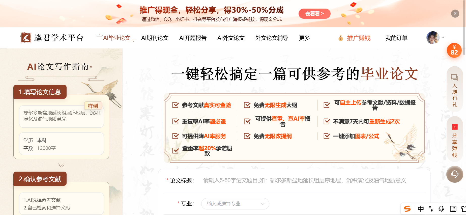
Task: Click the 字数 12000字 text
Action: pyautogui.click(x=40, y=148)
